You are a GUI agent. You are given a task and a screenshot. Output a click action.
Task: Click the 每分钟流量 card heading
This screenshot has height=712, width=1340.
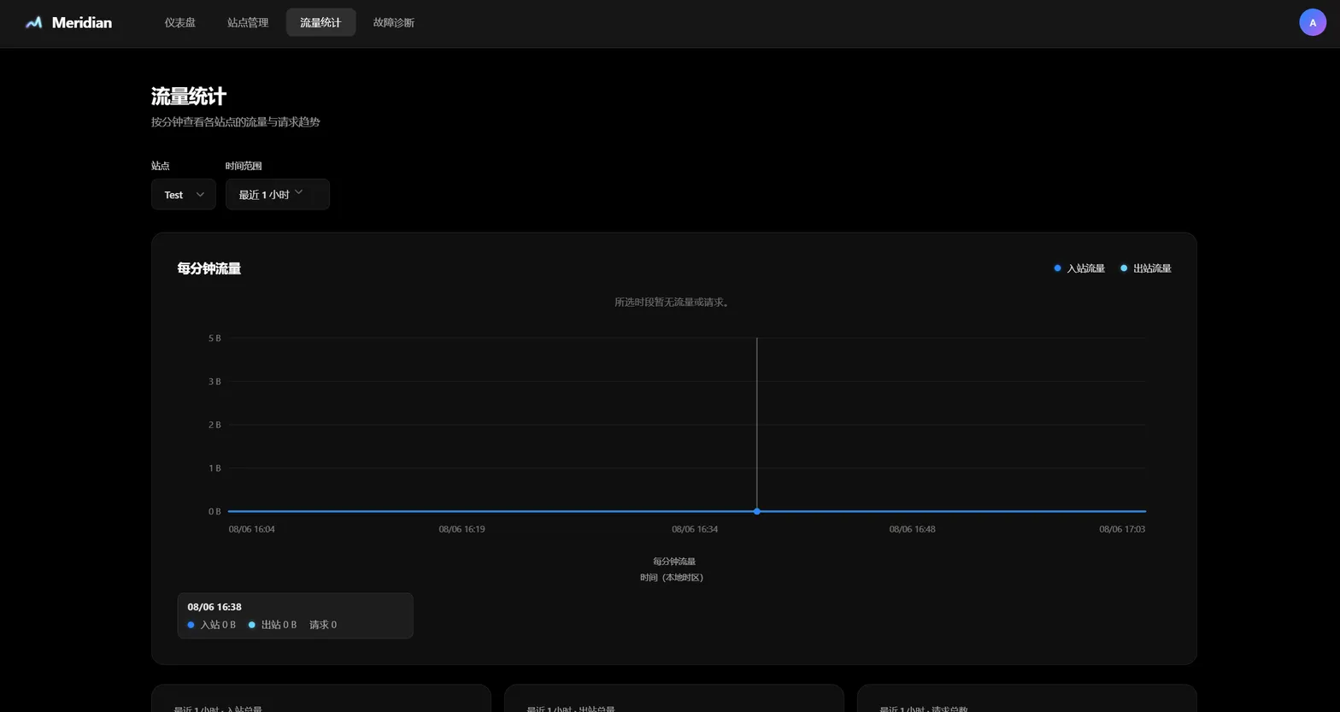[209, 268]
